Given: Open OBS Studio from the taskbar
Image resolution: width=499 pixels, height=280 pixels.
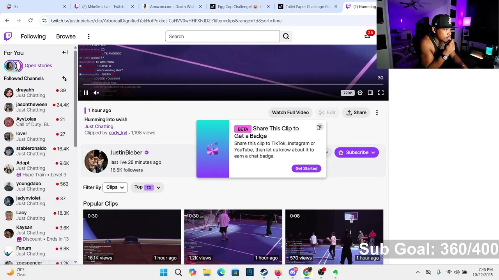Looking at the screenshot, I should pyautogui.click(x=321, y=272).
